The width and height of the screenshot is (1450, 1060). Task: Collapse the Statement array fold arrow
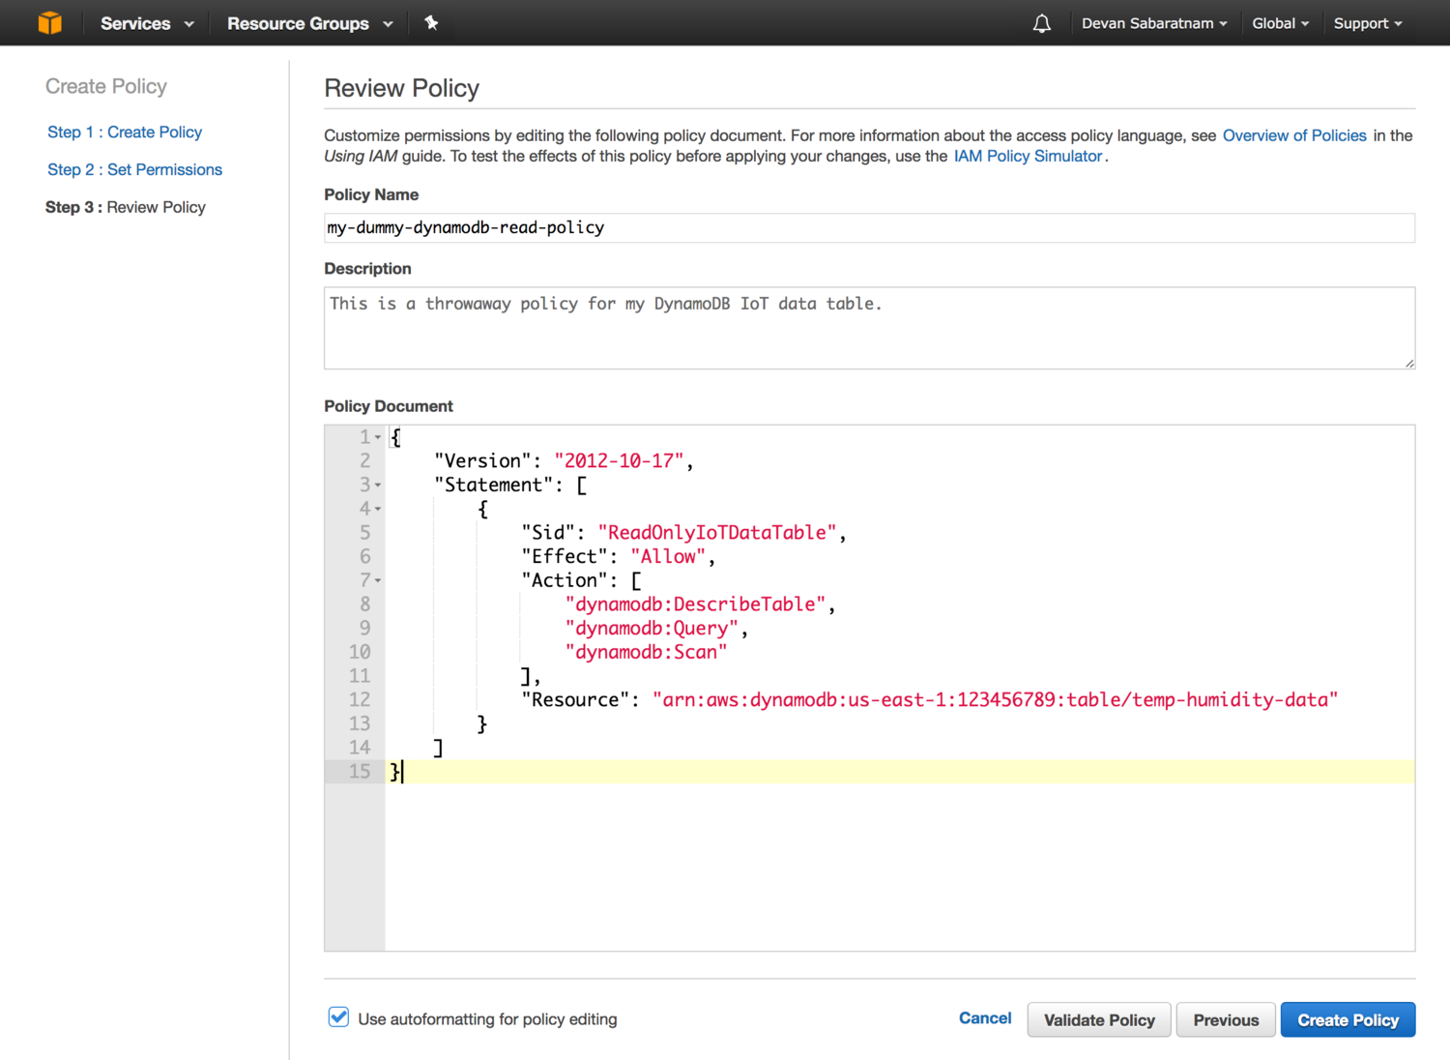pos(378,485)
